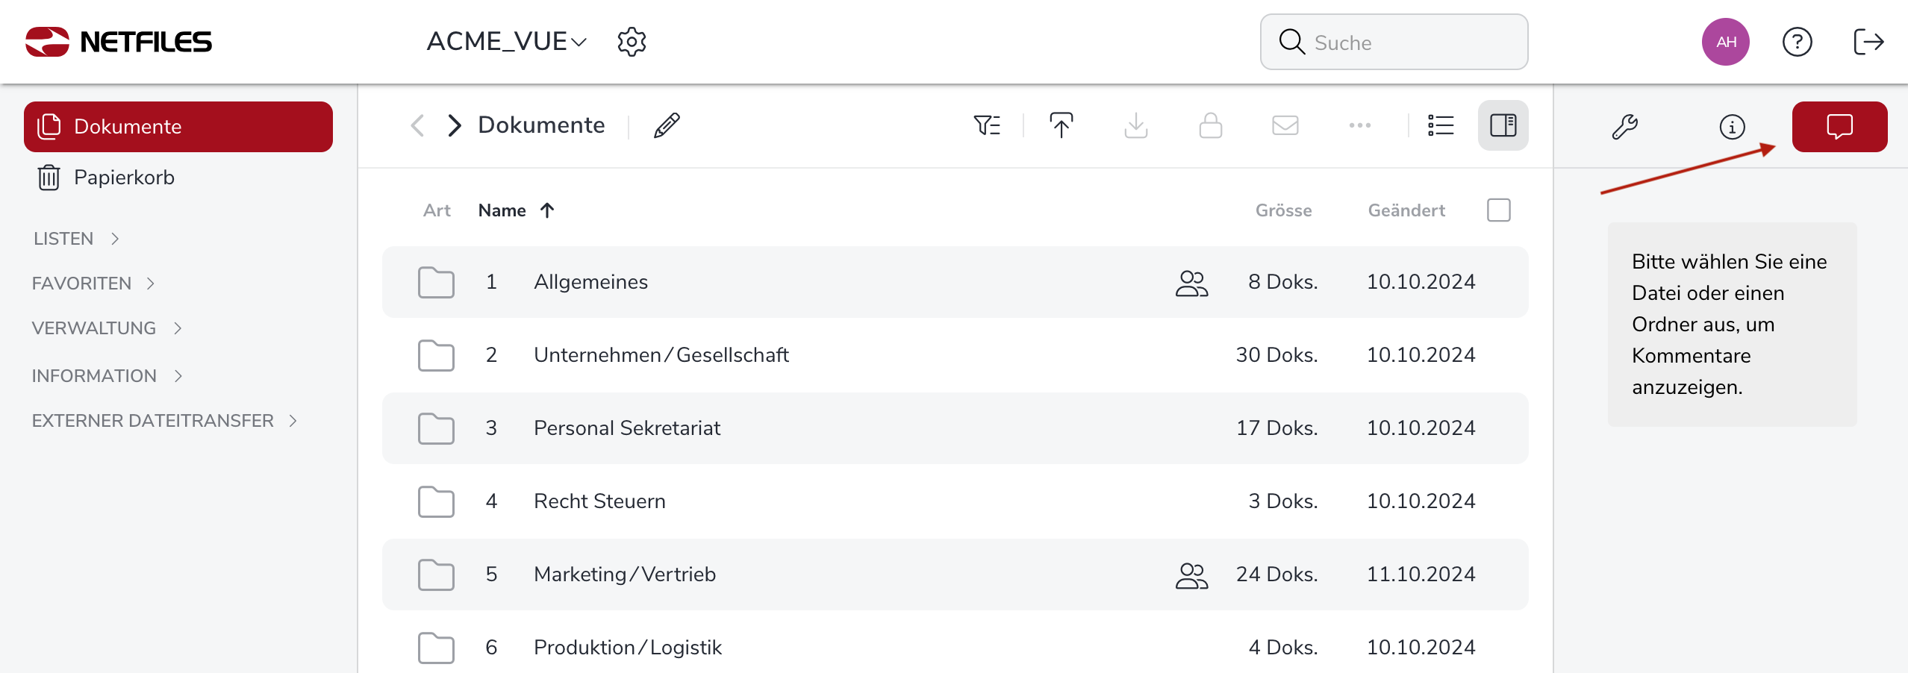
Task: Open the wrench tools tab
Action: 1624,127
